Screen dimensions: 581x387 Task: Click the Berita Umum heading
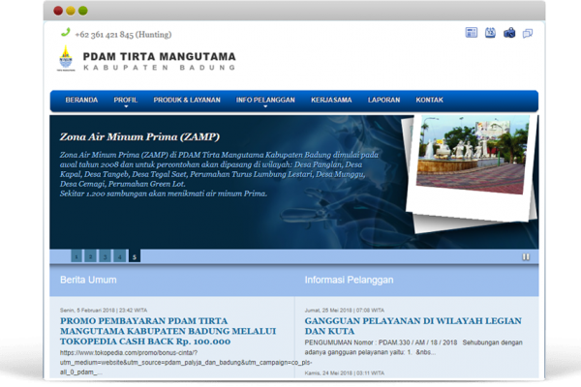pyautogui.click(x=88, y=280)
